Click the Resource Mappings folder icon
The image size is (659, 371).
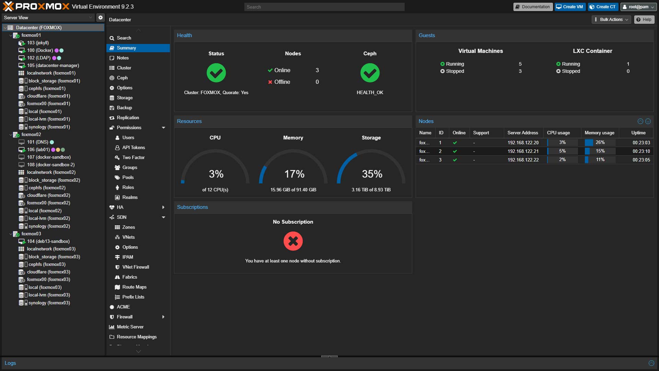[x=112, y=337]
